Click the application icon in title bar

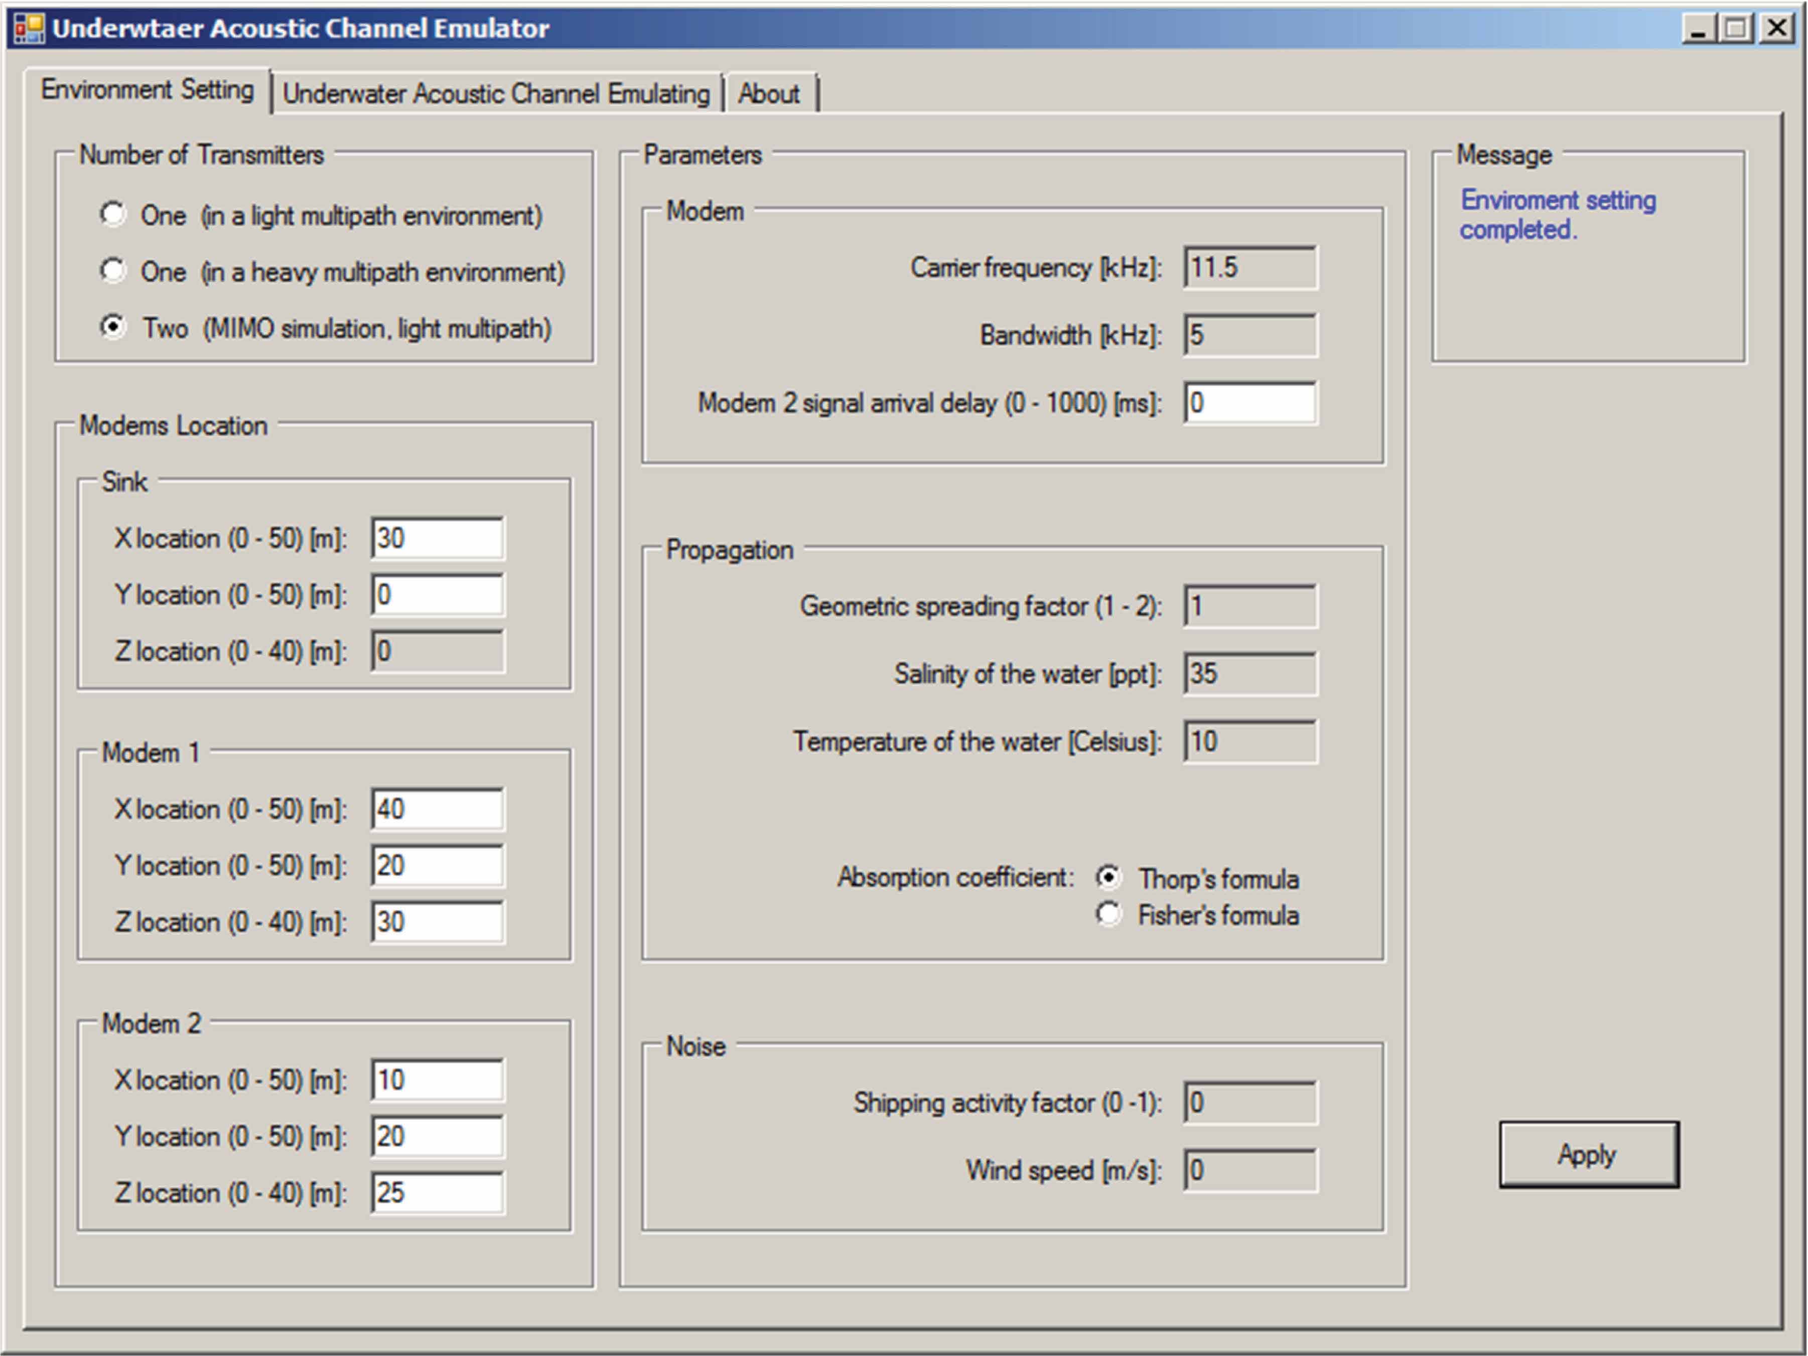pos(30,29)
